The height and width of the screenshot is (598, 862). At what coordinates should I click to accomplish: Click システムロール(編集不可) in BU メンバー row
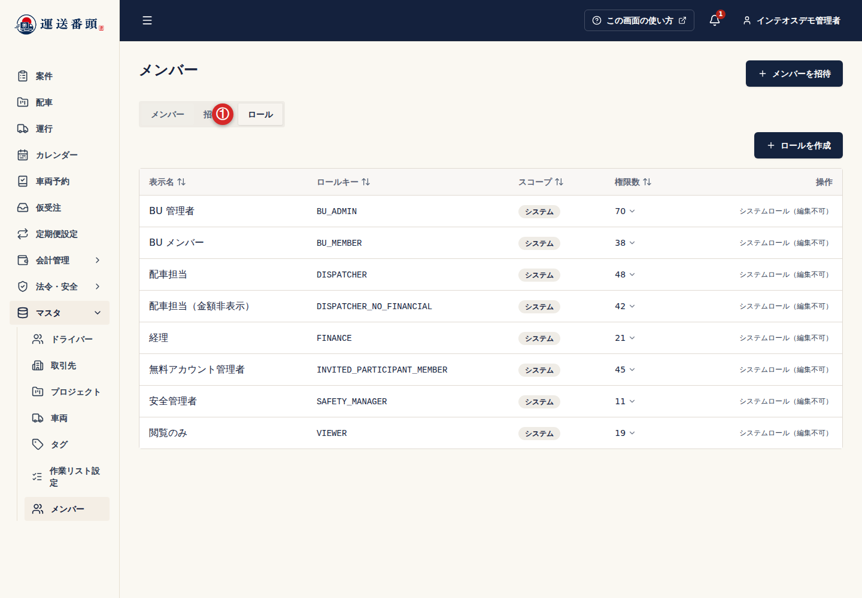coord(785,243)
